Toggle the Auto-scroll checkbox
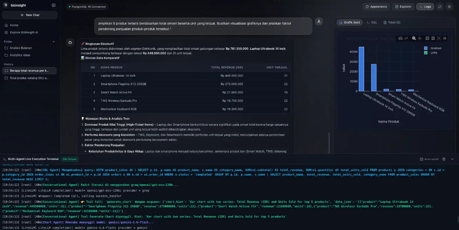 pyautogui.click(x=422, y=159)
